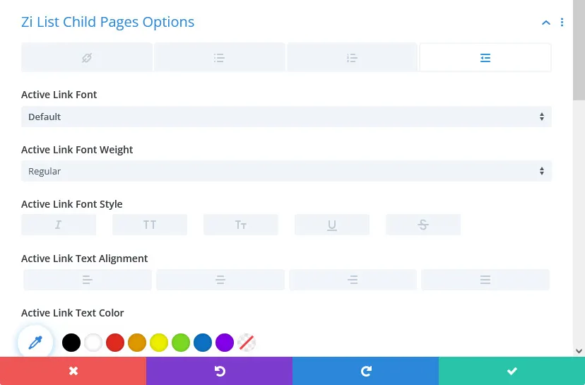Click the scrollbar down arrow
The image size is (585, 385).
pyautogui.click(x=579, y=350)
